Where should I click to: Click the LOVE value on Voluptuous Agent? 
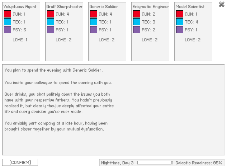tap(20, 40)
